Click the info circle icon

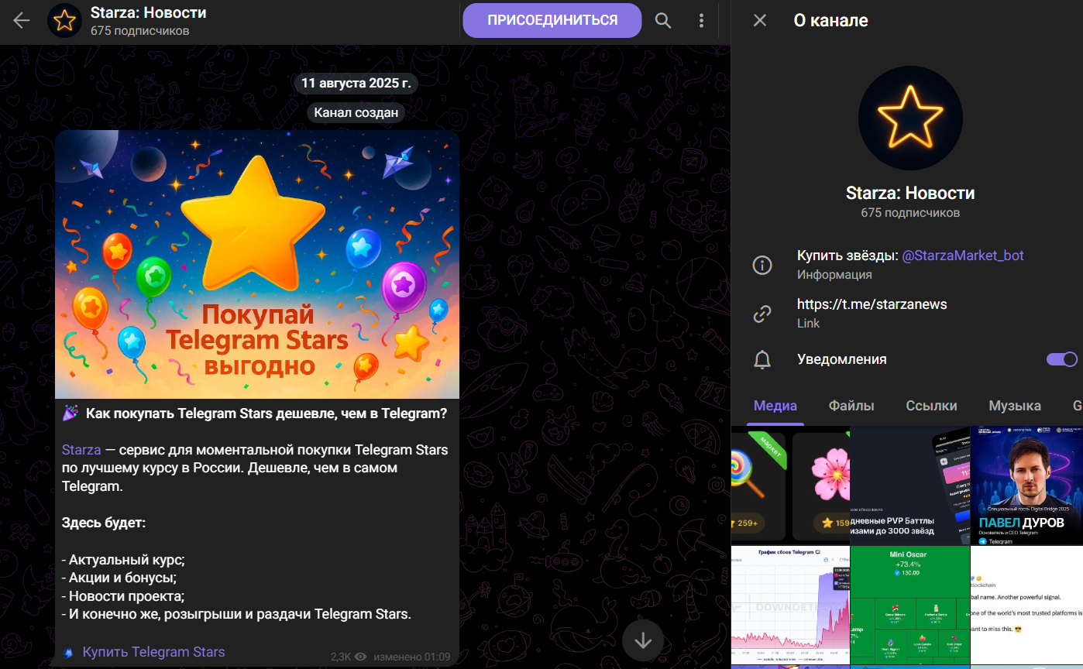[x=762, y=265]
